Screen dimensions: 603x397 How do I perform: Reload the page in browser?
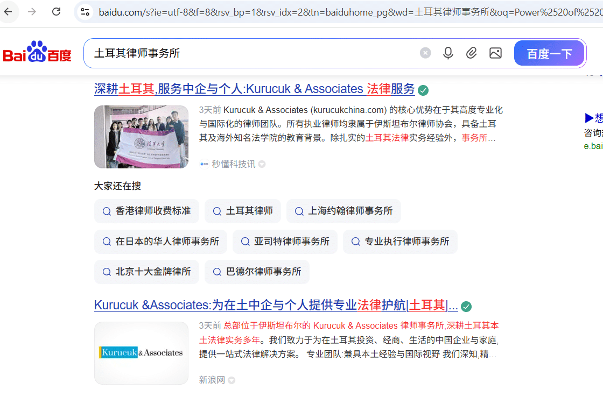[x=57, y=12]
